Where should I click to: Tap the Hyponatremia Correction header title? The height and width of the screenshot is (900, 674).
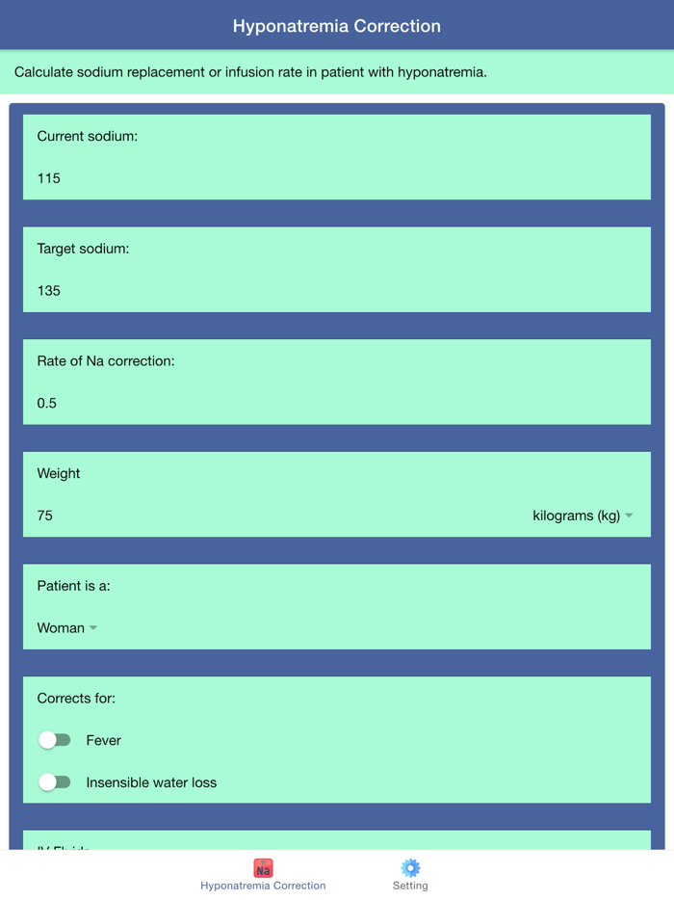(337, 26)
